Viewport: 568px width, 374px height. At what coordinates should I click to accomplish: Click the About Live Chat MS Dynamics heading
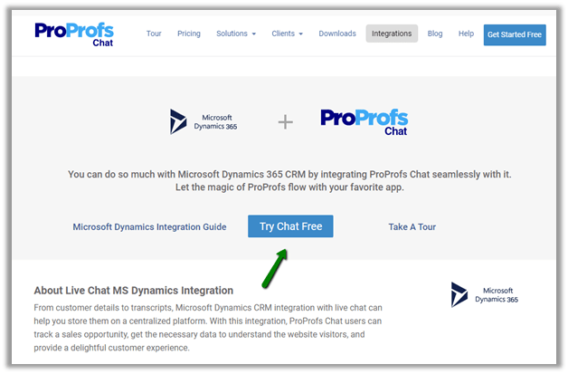coord(133,291)
